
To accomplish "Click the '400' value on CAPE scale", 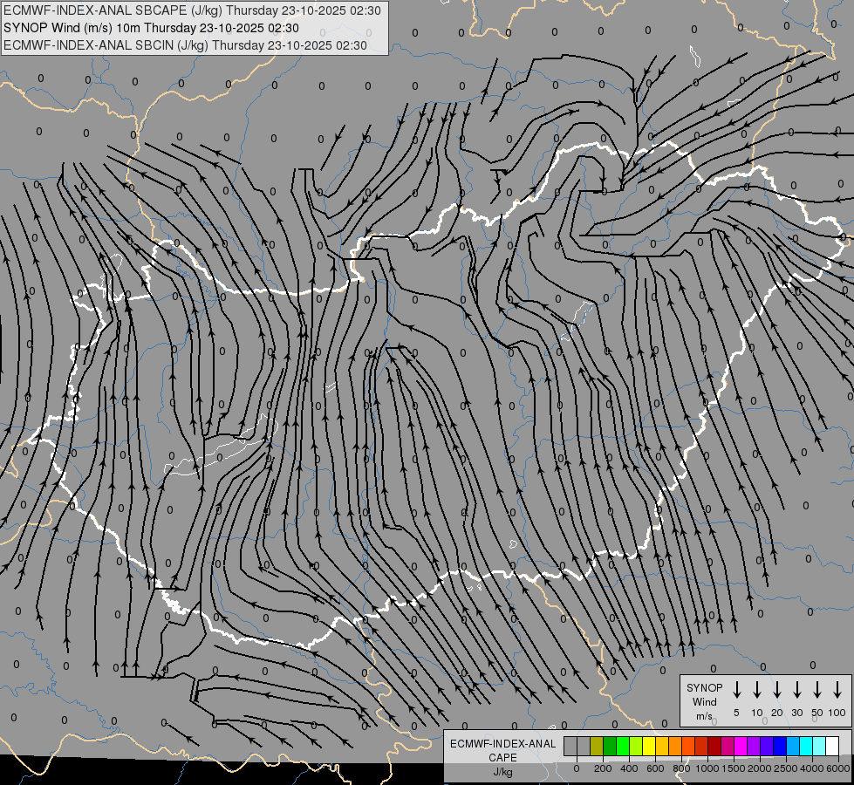I will click(629, 768).
